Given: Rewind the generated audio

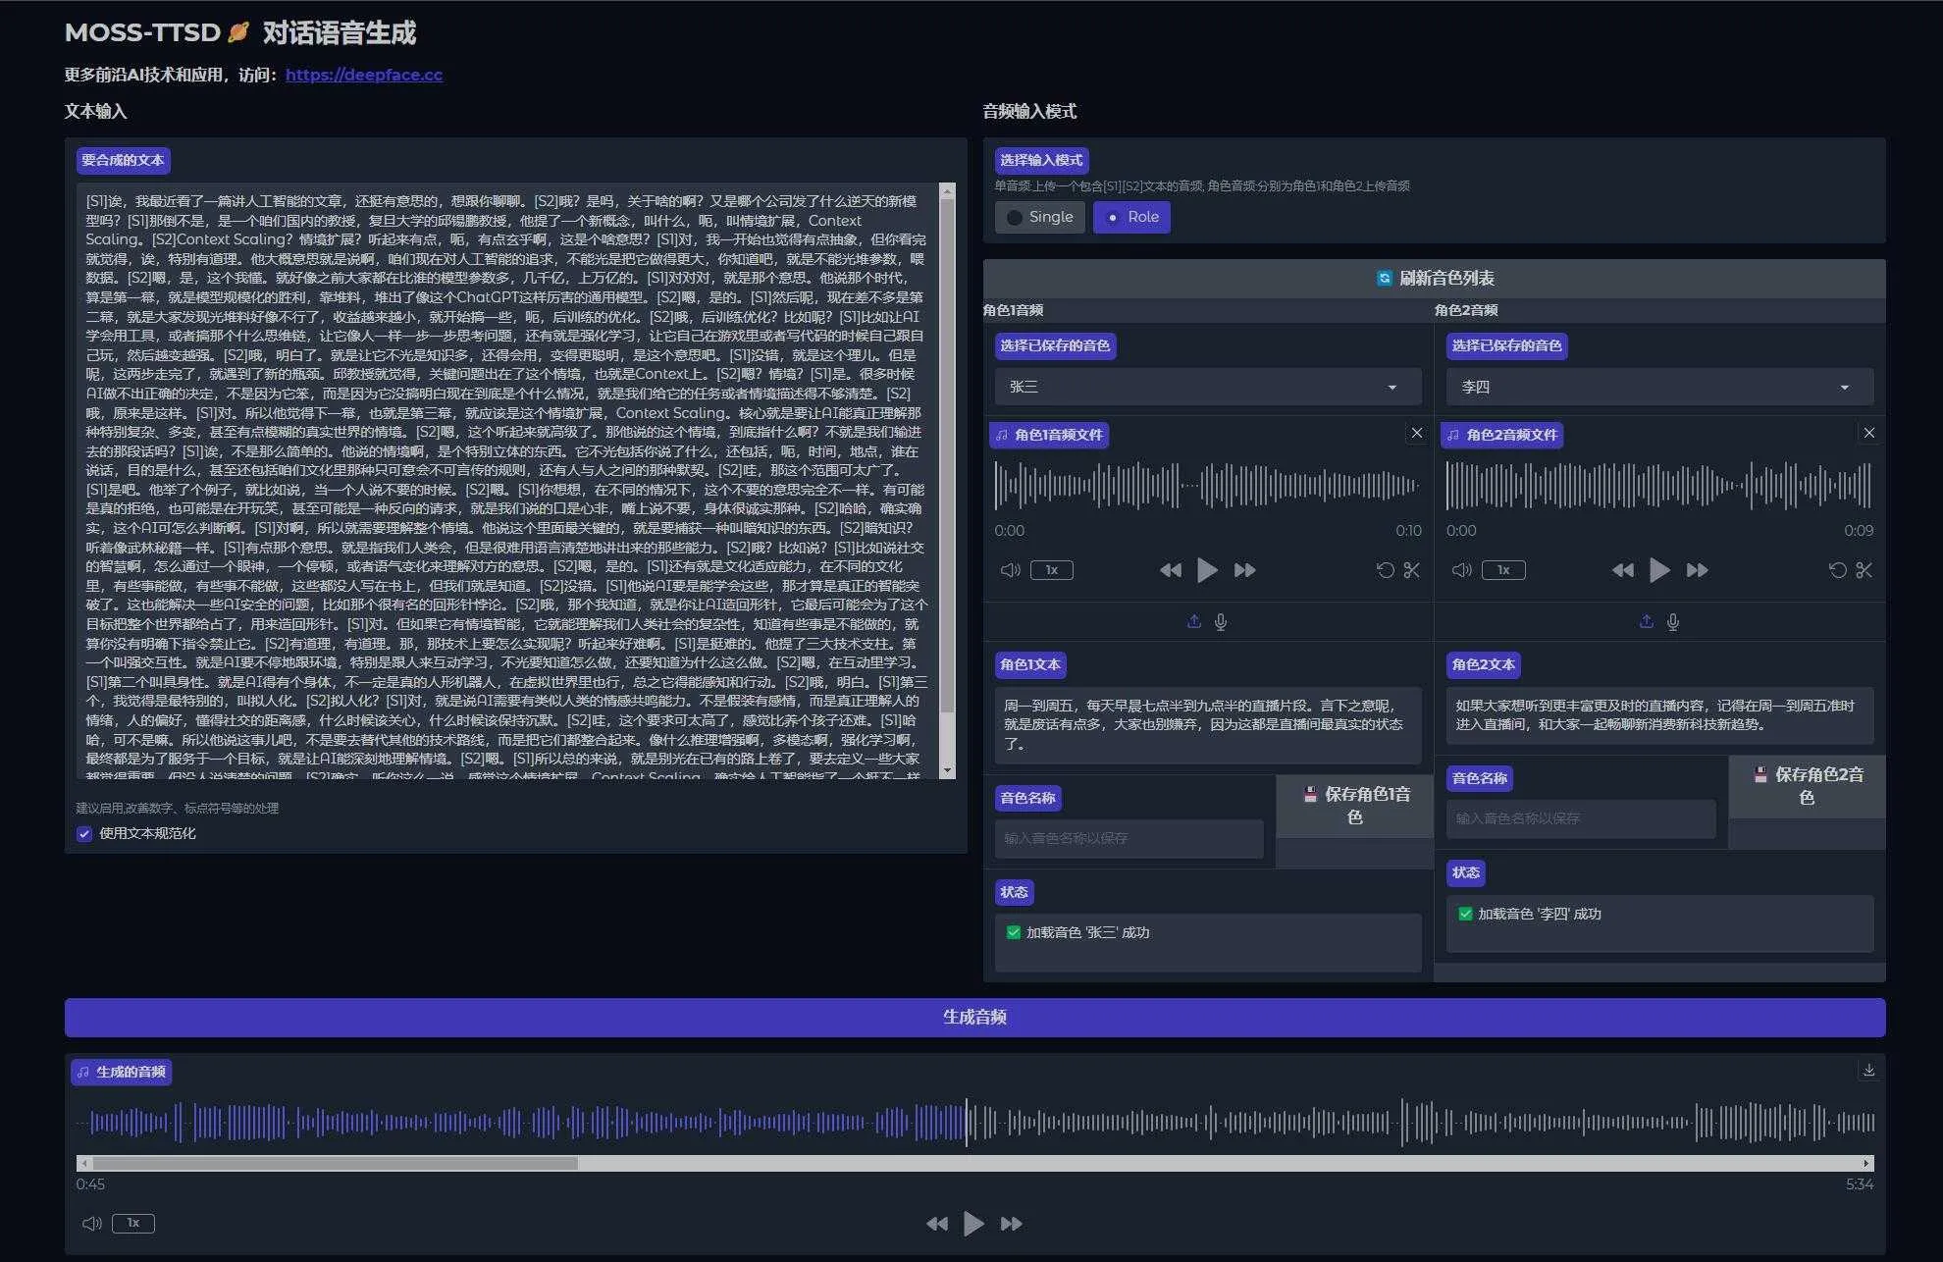Looking at the screenshot, I should (x=936, y=1223).
